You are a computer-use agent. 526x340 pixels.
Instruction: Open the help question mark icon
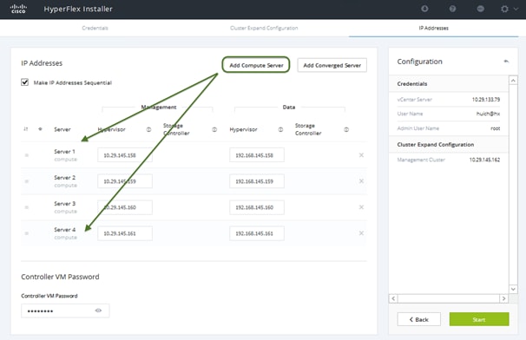[452, 9]
